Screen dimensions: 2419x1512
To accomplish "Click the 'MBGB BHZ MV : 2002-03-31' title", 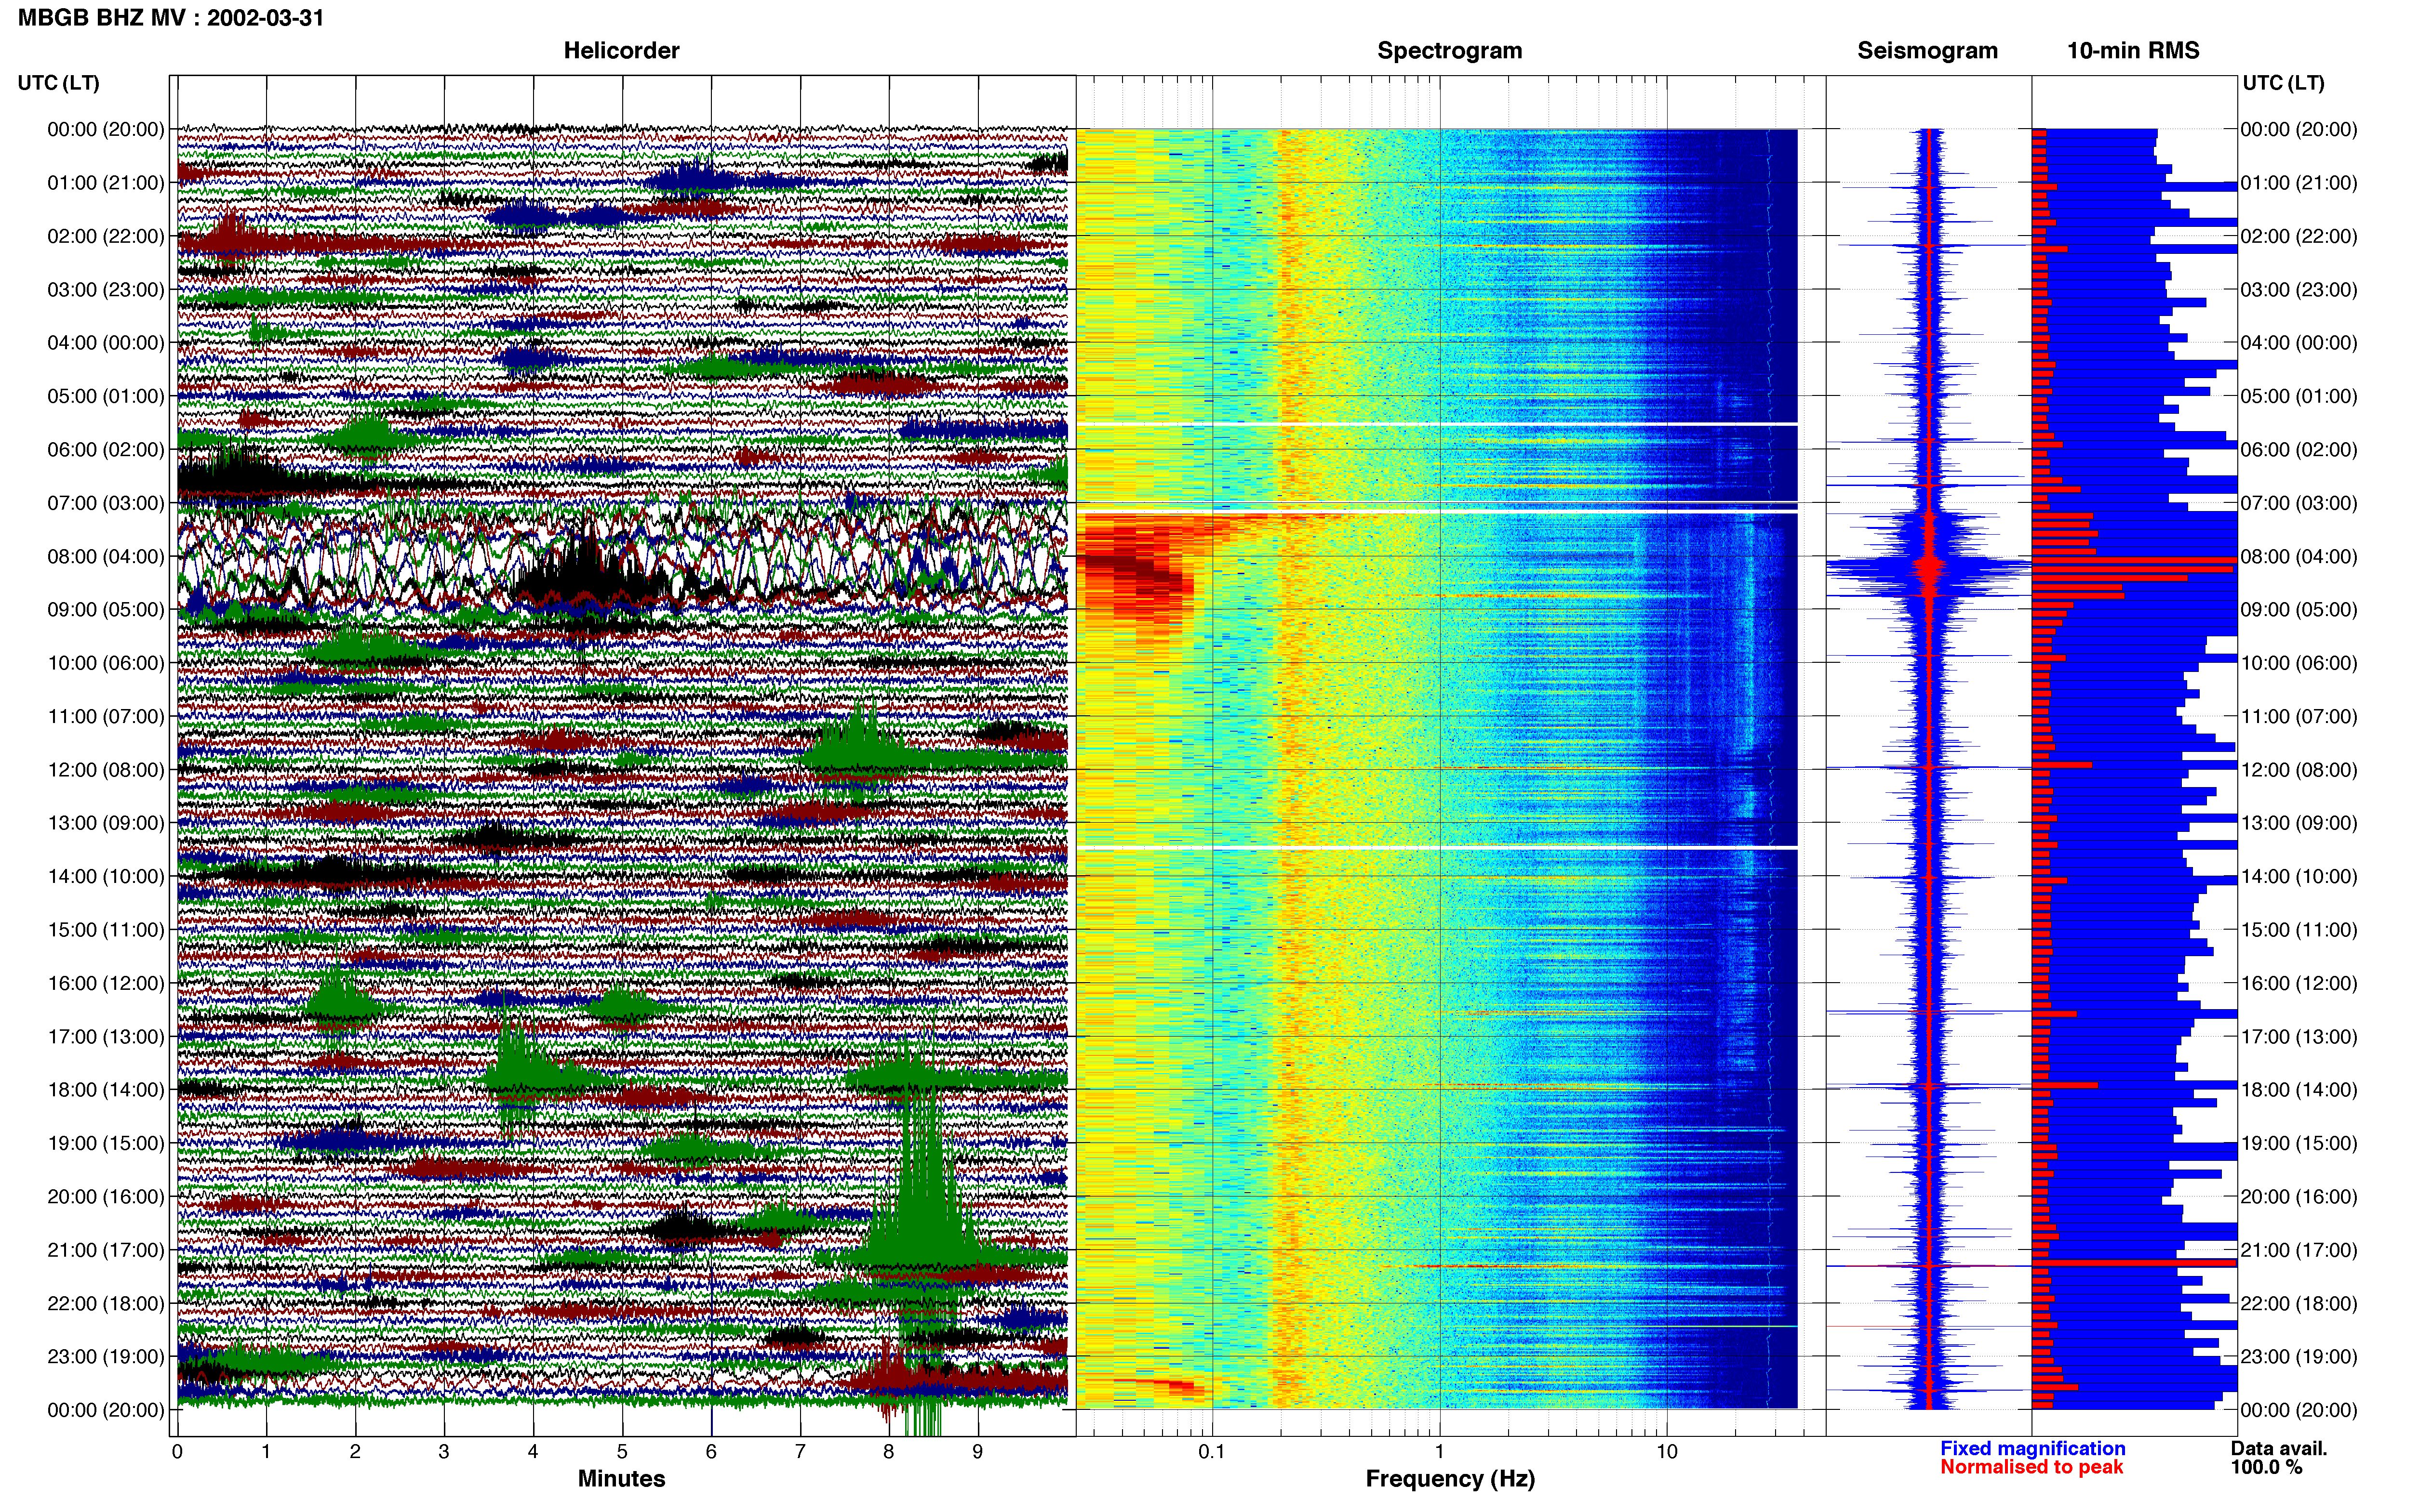I will pos(171,18).
